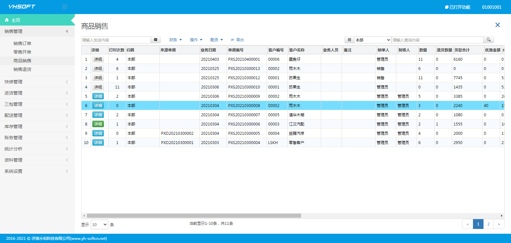This screenshot has height=243, width=511.
Task: Close the 商品销售 panel with X
Action: (498, 25)
